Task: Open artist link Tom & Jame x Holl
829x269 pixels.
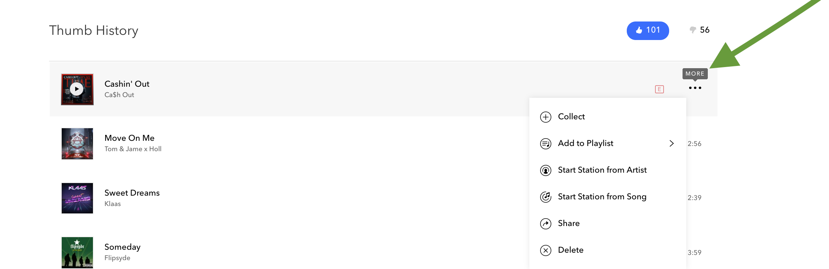Action: pos(133,149)
